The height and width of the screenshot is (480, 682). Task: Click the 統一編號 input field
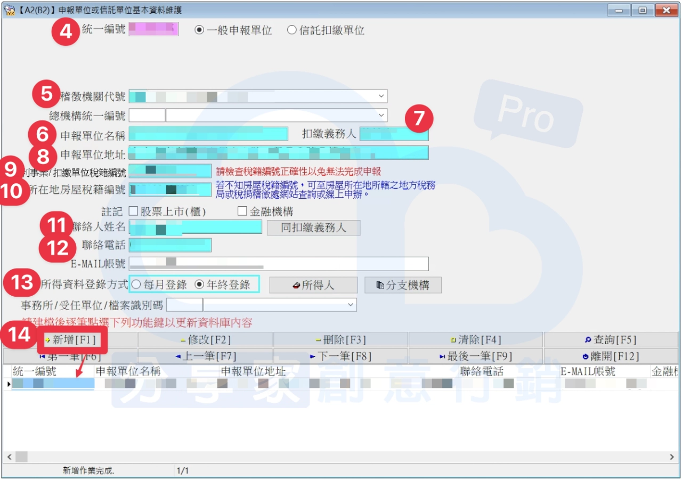(153, 29)
